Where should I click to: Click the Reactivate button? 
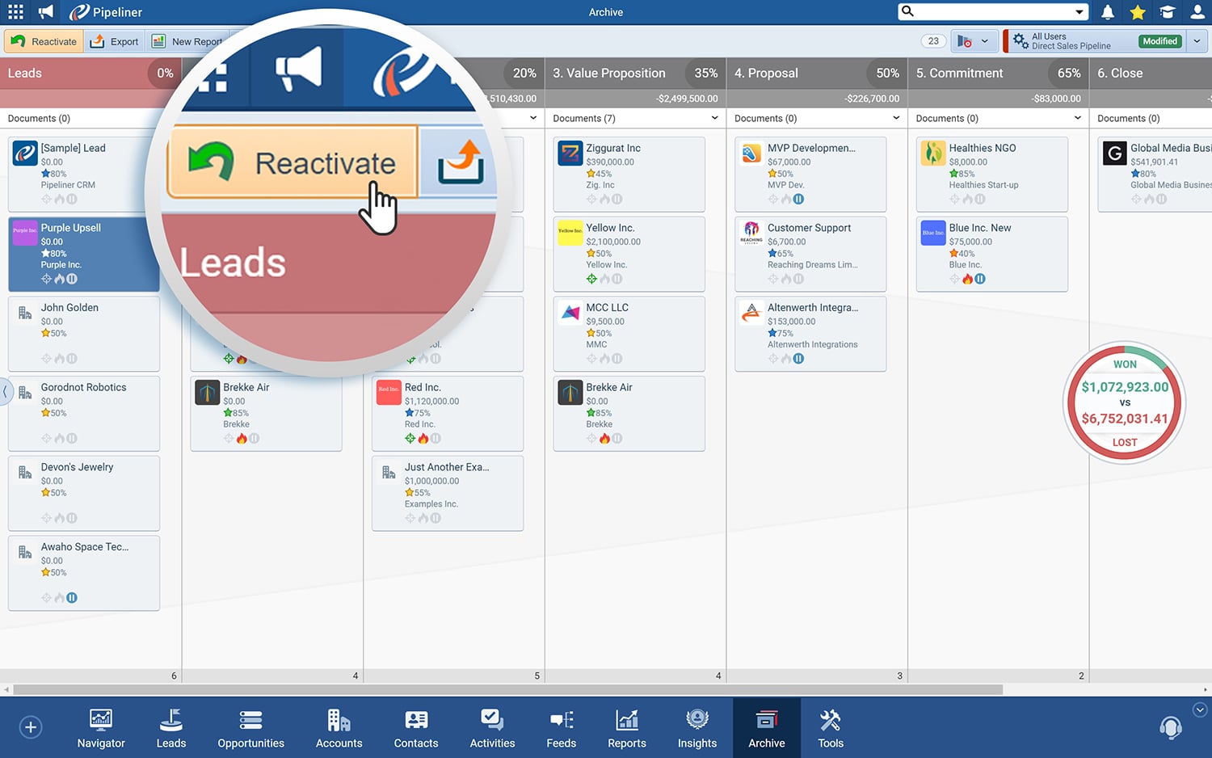tap(43, 40)
